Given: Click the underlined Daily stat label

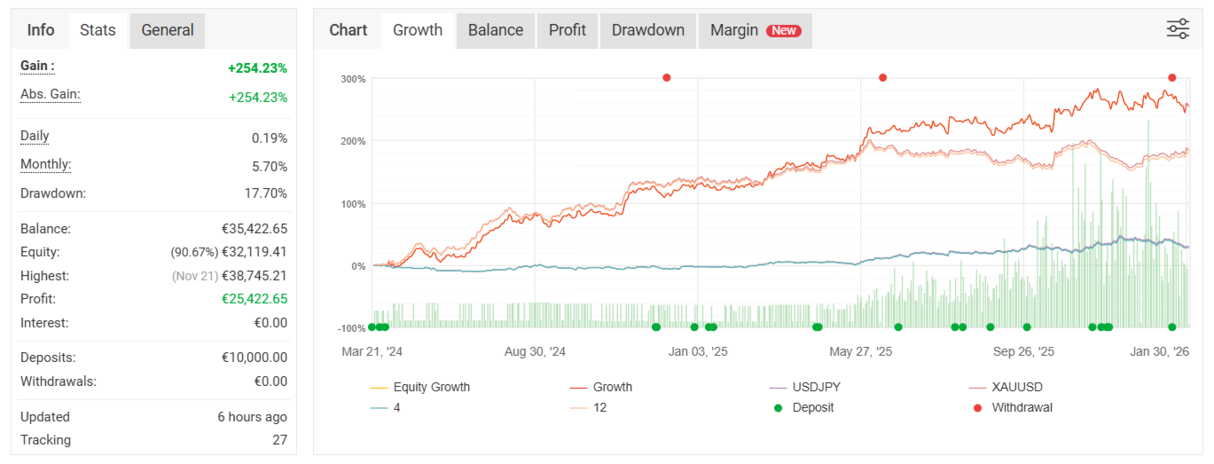Looking at the screenshot, I should tap(35, 137).
